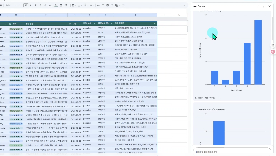Open the 주요 키워드 column filter dropdown

pyautogui.click(x=155, y=23)
